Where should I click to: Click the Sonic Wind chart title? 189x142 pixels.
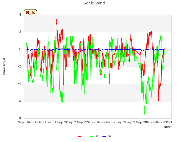tap(94, 3)
